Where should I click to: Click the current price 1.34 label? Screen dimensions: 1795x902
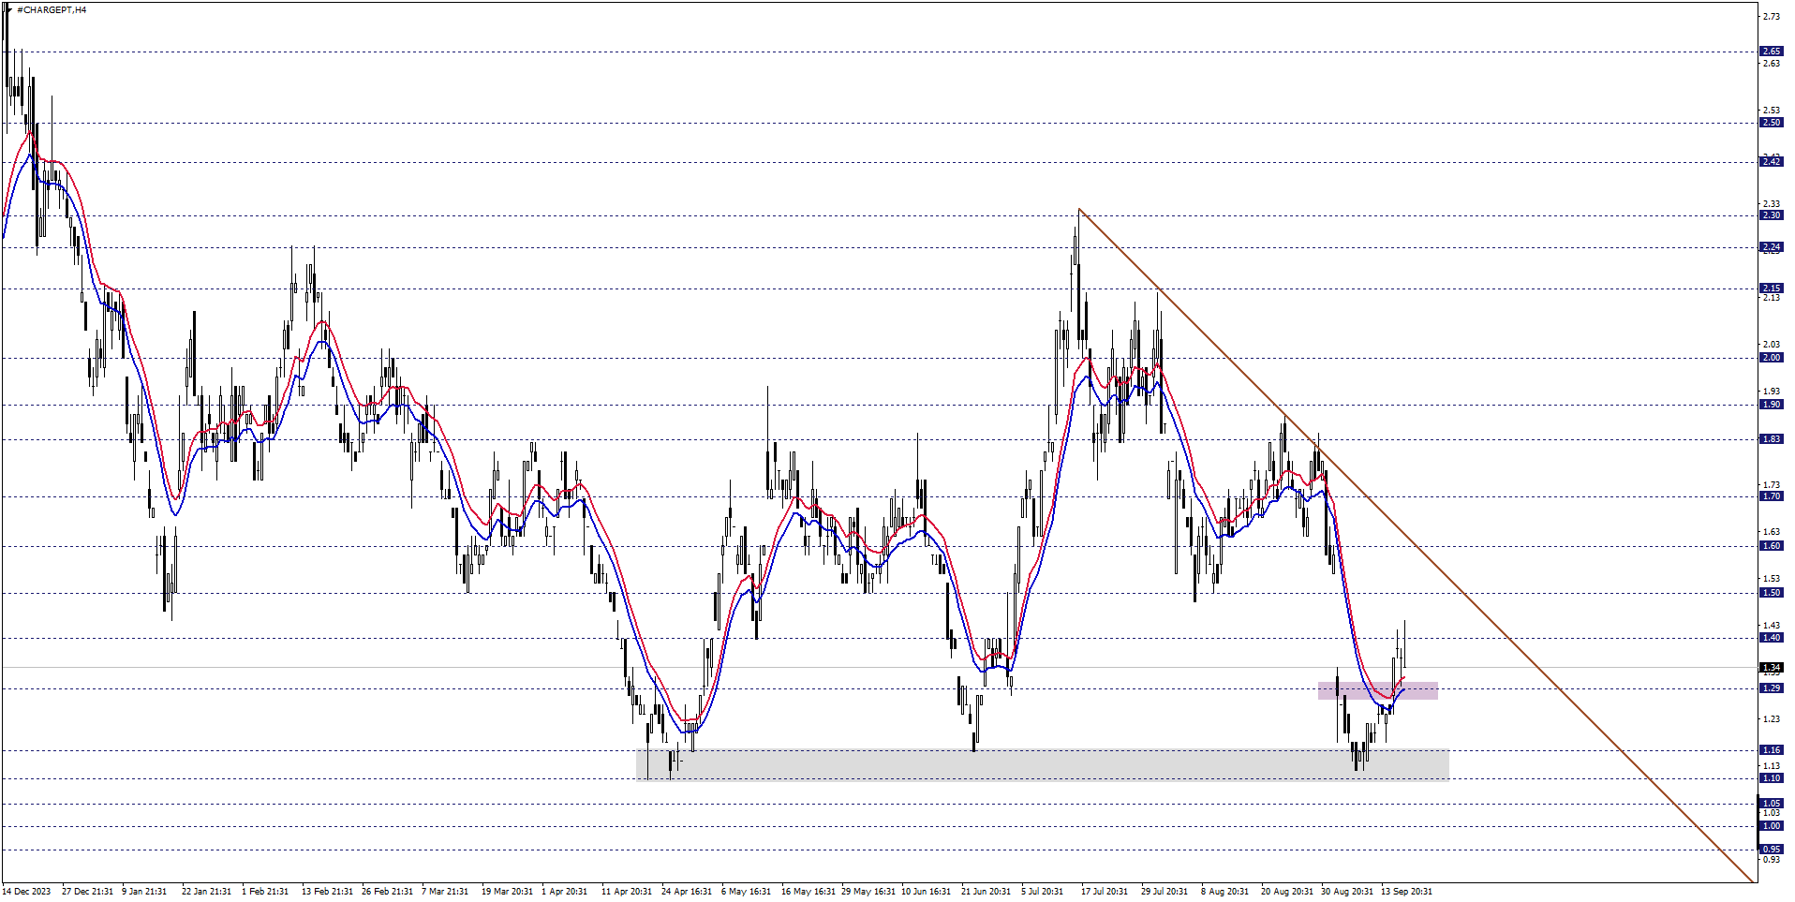pyautogui.click(x=1772, y=668)
